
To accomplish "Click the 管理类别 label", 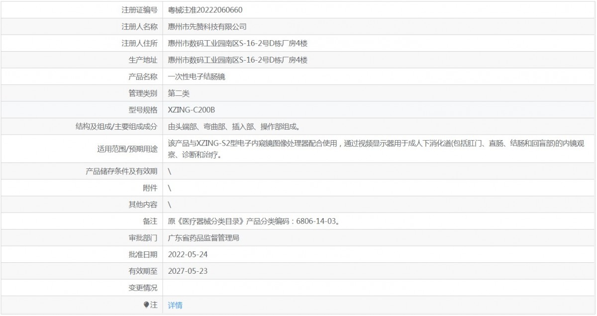I will click(x=143, y=93).
